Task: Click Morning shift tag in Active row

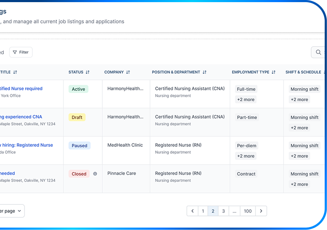Action: 304,89
